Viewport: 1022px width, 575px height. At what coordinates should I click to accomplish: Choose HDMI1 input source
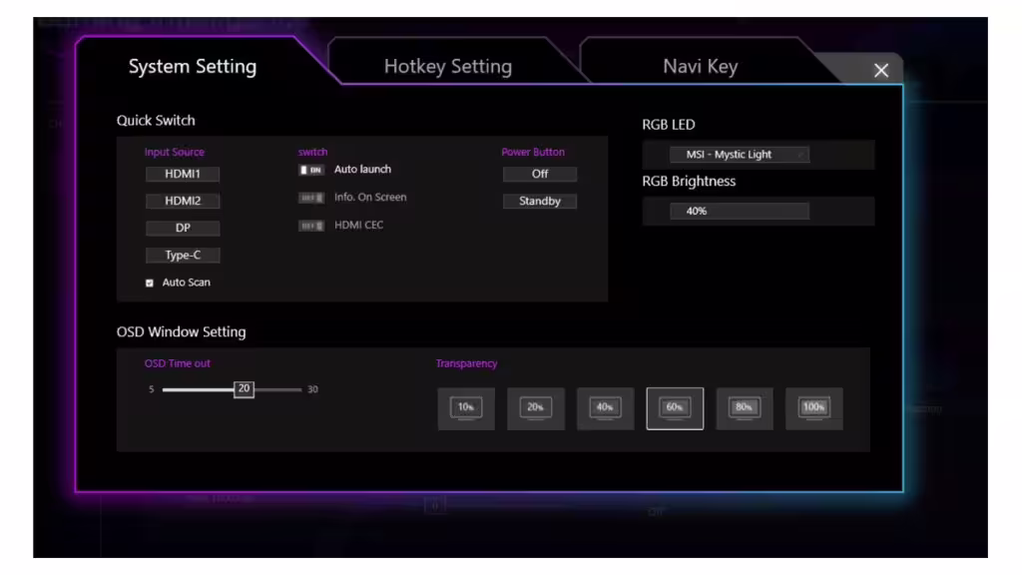[x=183, y=174]
